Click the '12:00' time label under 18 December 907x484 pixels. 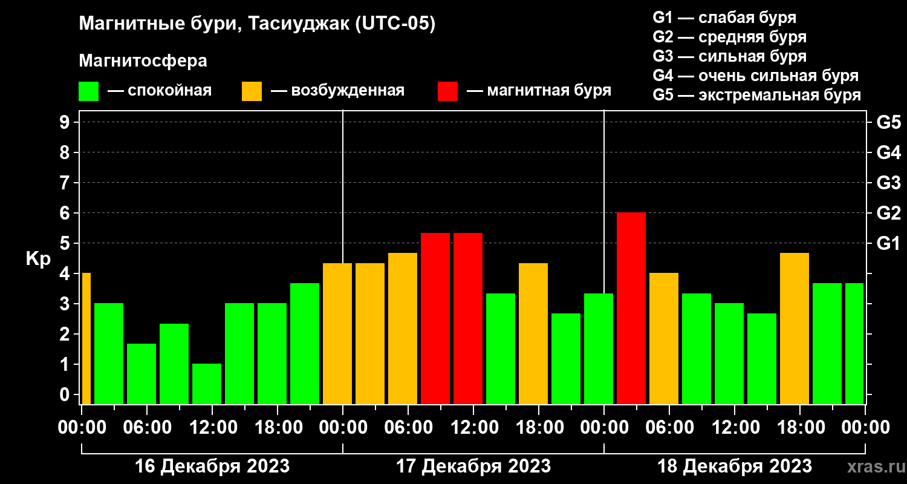[x=735, y=427]
